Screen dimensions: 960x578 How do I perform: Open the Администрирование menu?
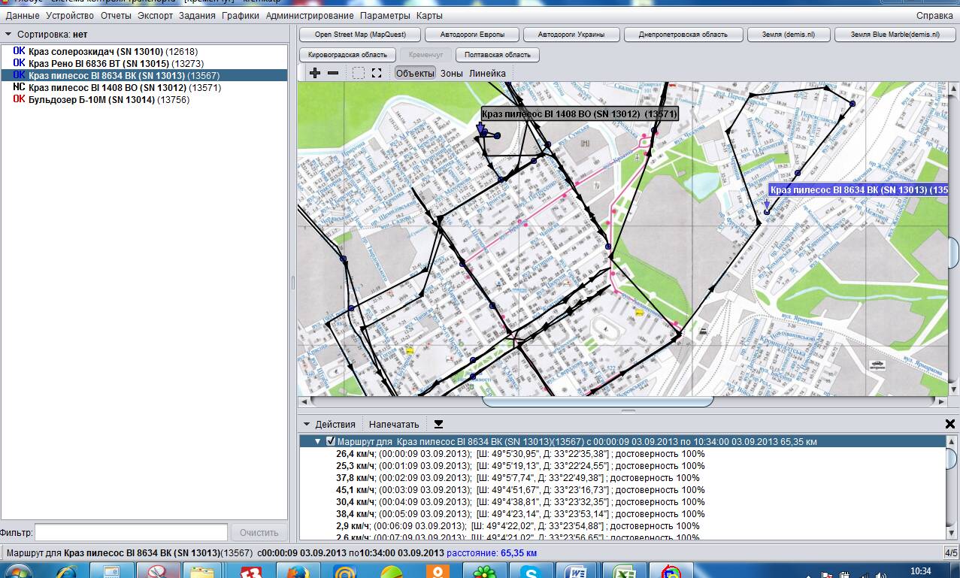309,16
